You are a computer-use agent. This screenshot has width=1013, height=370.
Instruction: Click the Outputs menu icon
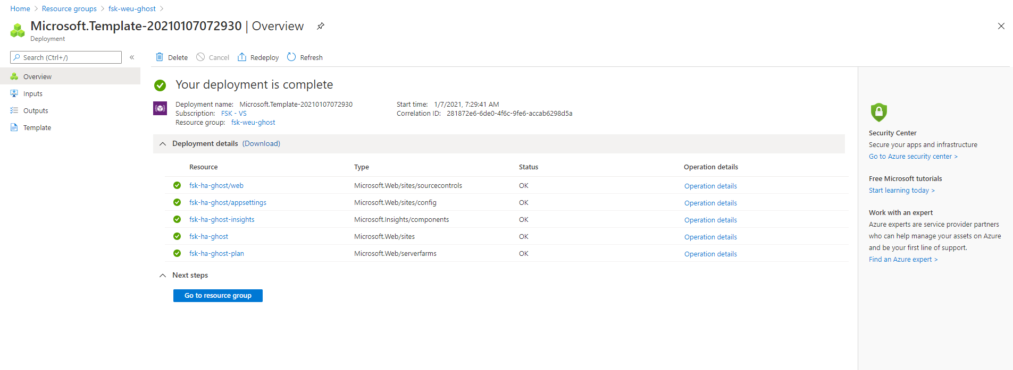pos(14,110)
